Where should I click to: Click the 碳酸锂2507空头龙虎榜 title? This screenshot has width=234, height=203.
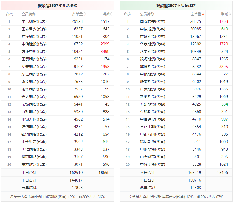pyautogui.click(x=176, y=6)
